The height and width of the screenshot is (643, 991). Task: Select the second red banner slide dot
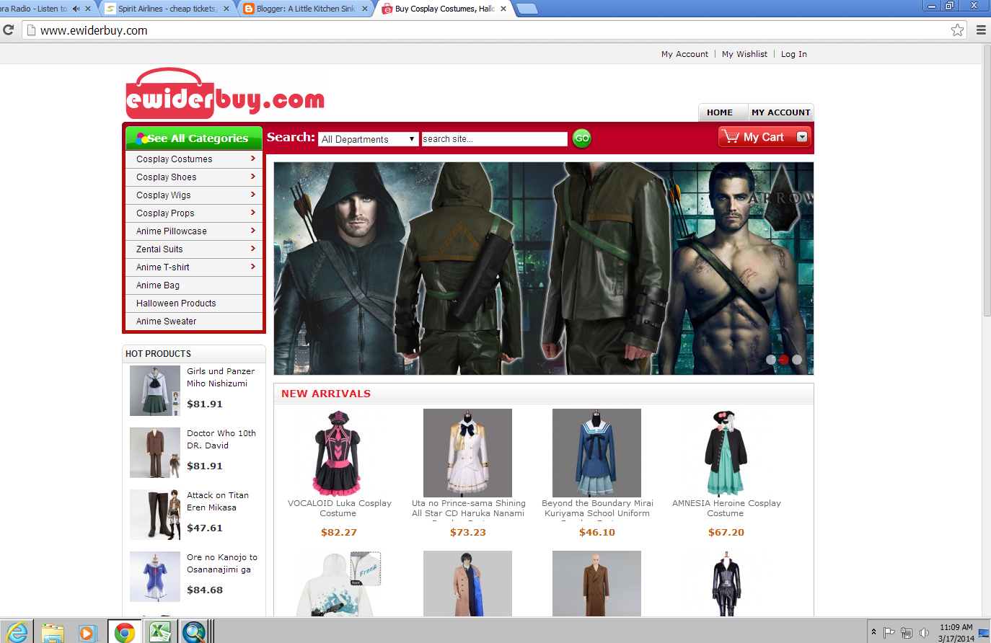[x=784, y=359]
